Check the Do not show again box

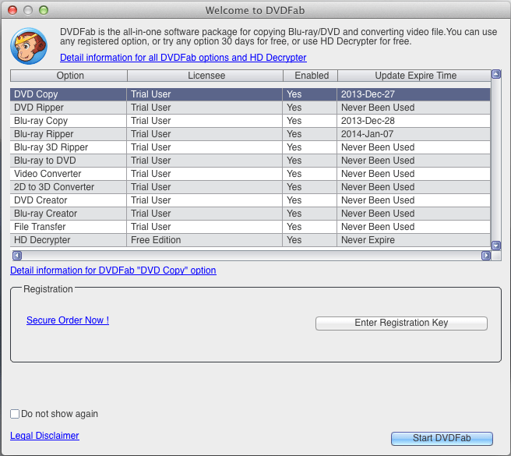pos(15,414)
